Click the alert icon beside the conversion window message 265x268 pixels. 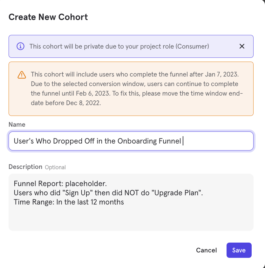tap(21, 75)
